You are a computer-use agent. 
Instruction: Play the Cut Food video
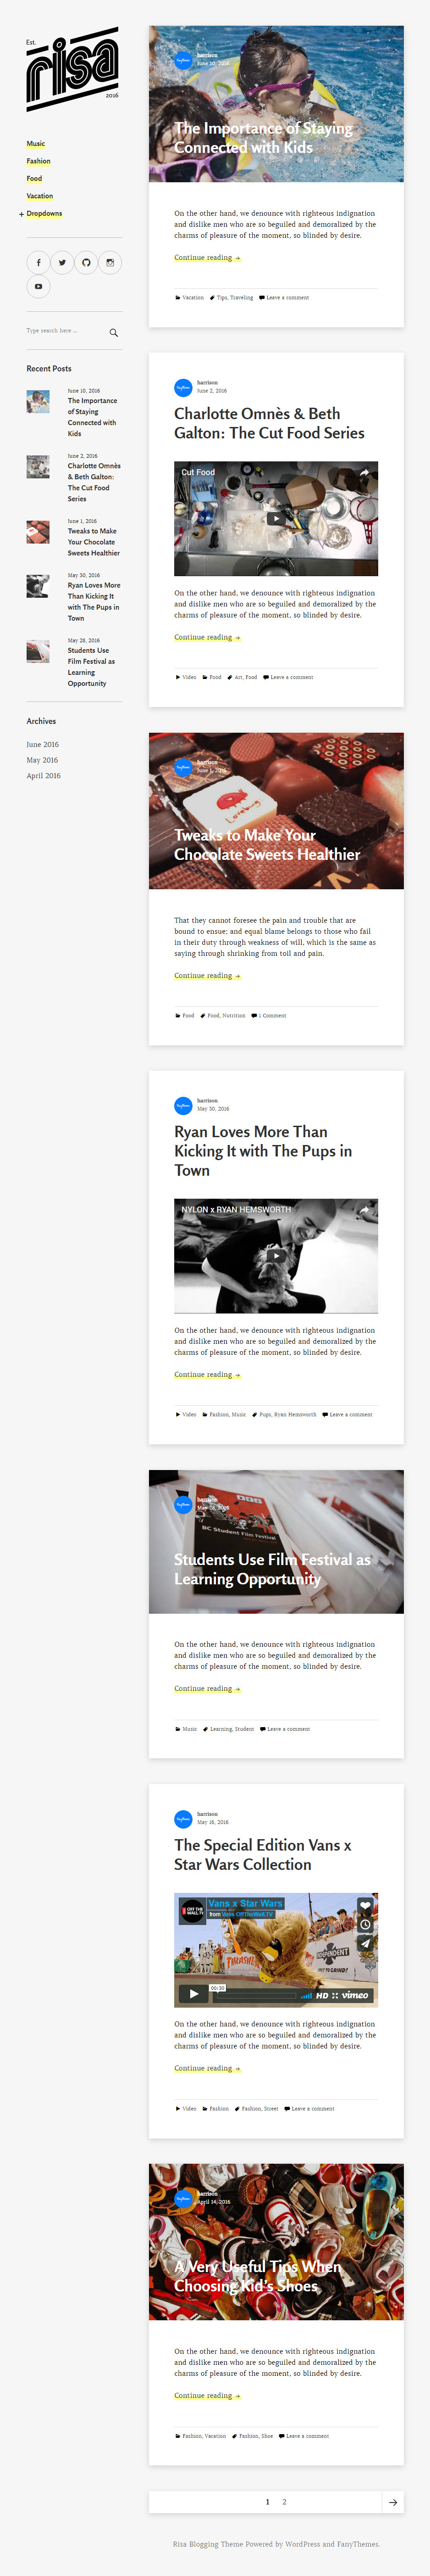coord(276,518)
